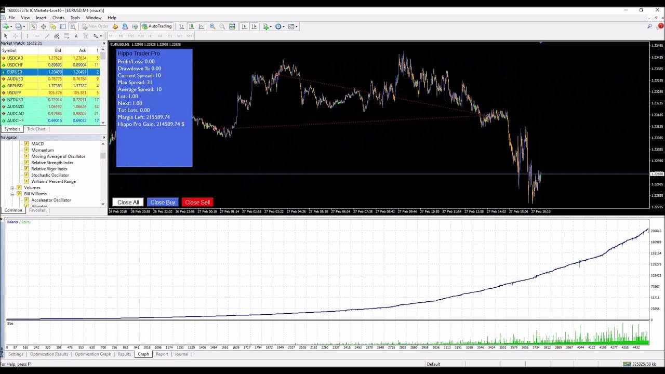Switch chart to bar chart icon
665x374 pixels.
(x=181, y=26)
